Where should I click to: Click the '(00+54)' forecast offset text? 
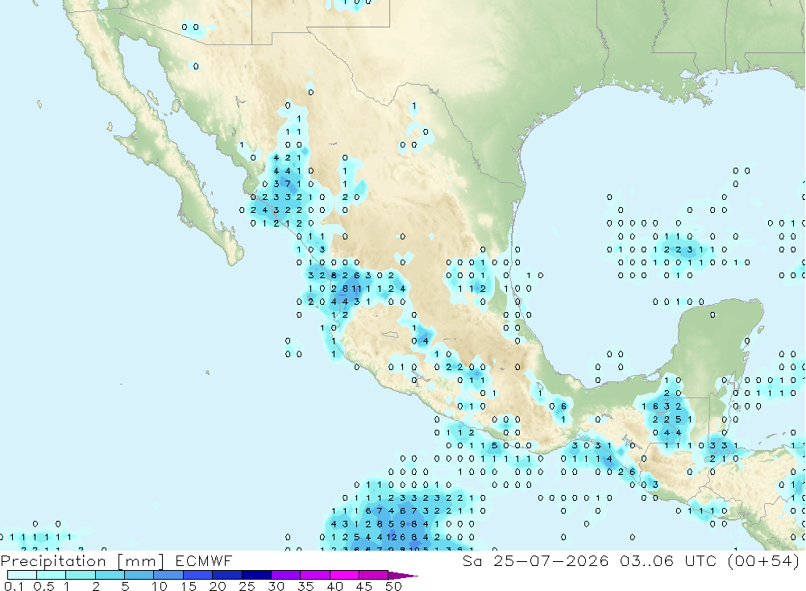point(763,560)
